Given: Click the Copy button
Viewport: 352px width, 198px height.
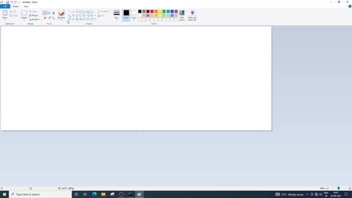Looking at the screenshot, I should point(14,15).
